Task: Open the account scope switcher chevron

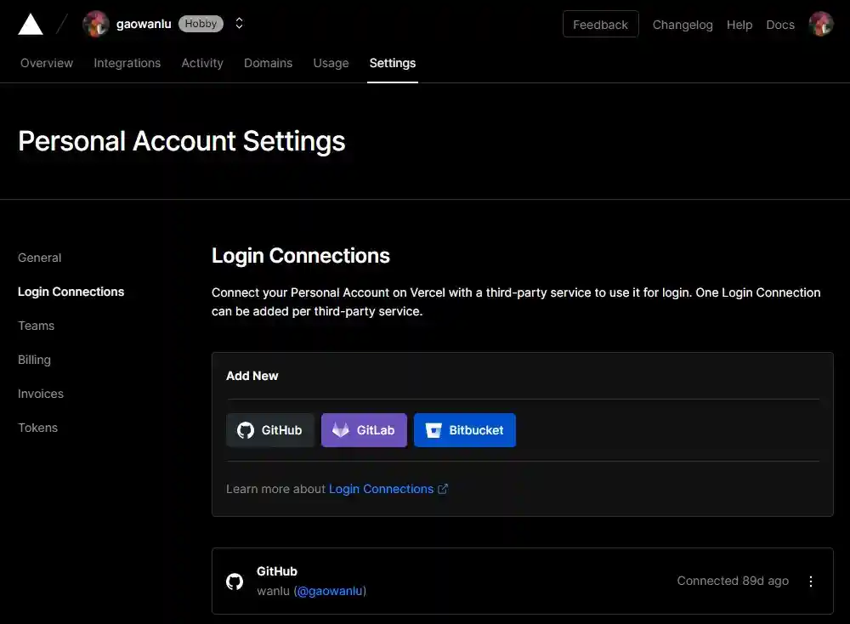Action: pos(239,24)
